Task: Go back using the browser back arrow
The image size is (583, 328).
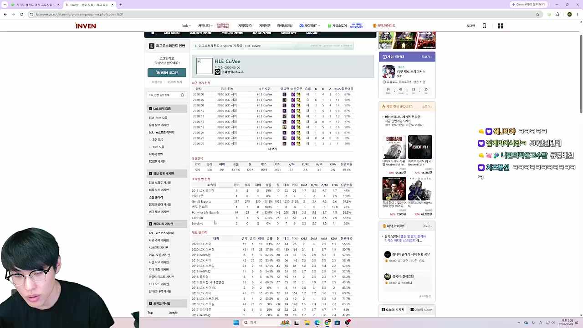Action: [x=5, y=14]
